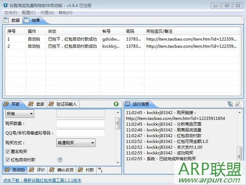
Task: Click the 数据 tab icon
Action: point(6,20)
